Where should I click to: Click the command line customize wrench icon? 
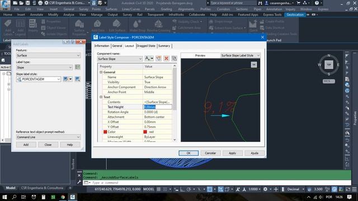click(x=79, y=182)
